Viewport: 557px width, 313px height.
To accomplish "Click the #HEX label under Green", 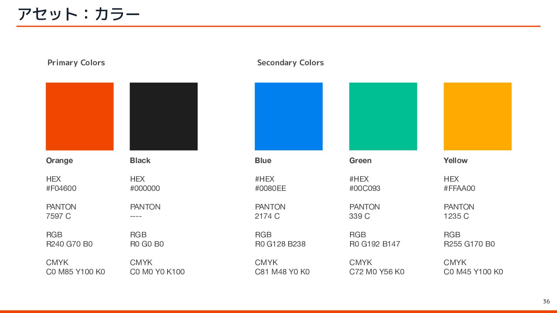I will click(x=359, y=179).
